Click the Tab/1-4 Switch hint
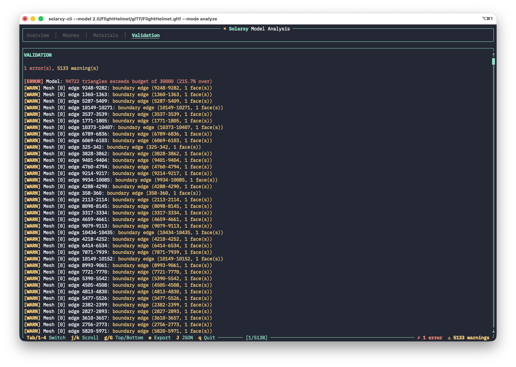Screen dimensions: 516x367 click(x=46, y=338)
